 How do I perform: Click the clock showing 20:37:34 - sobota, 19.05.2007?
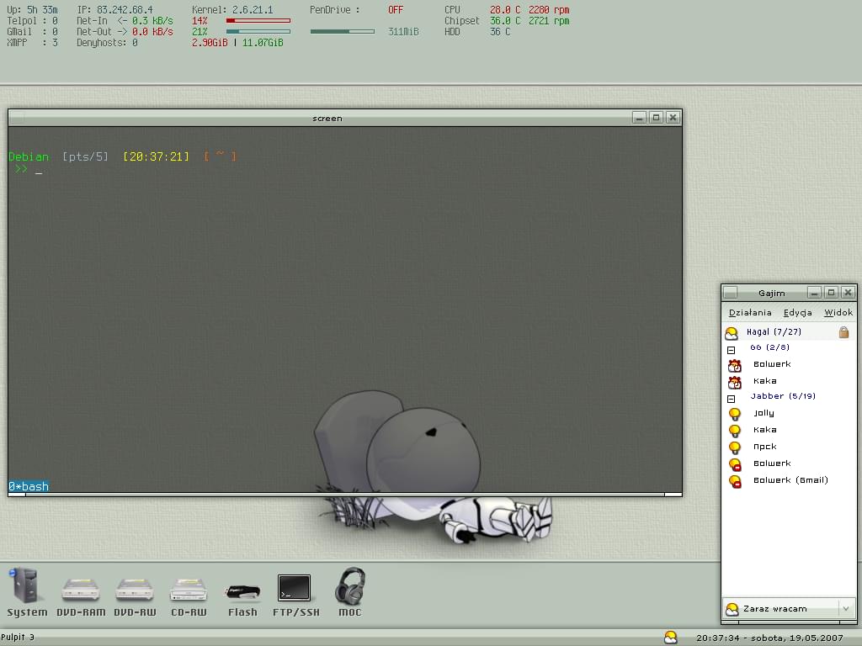(769, 638)
